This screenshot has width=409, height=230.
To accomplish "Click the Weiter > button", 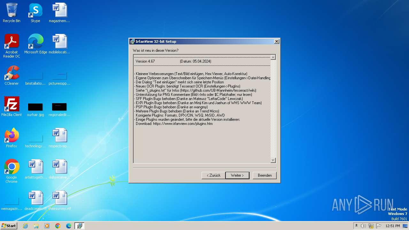I will pos(237,175).
